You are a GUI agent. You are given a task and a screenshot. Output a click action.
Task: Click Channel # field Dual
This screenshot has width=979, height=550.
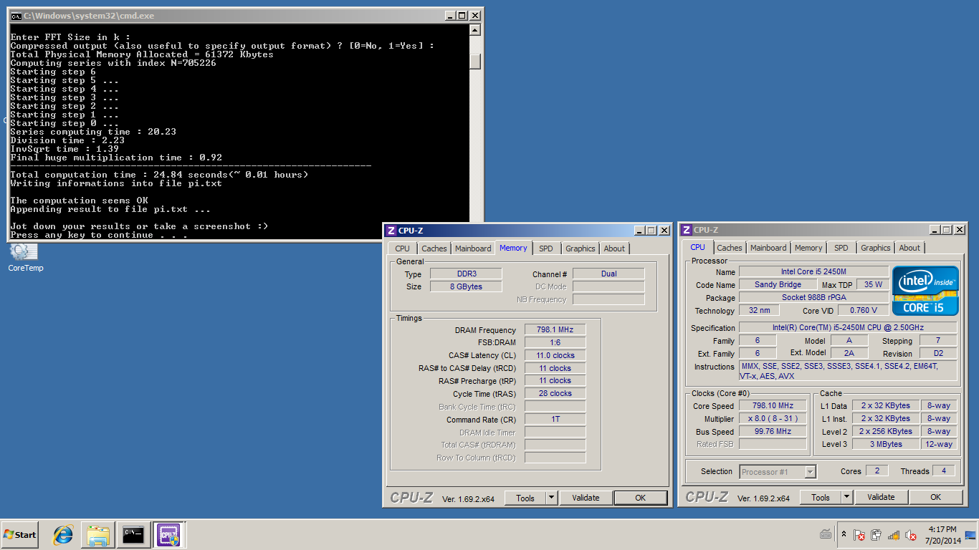click(608, 274)
